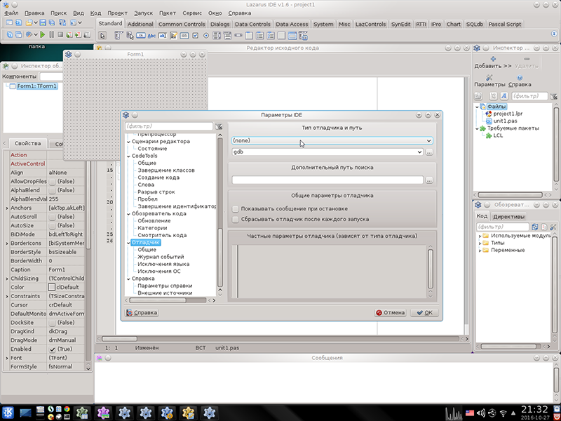Collapse the 'Отладчик' tree node

coord(128,243)
